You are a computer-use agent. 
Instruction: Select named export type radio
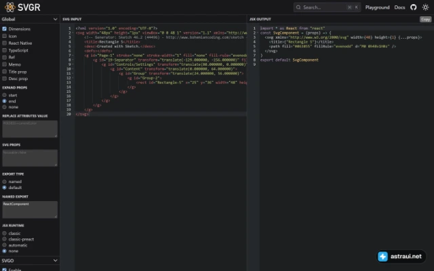pos(5,182)
